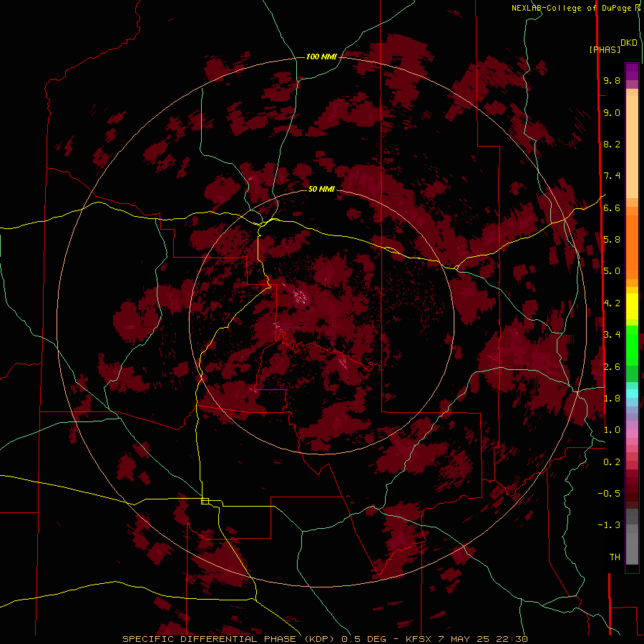This screenshot has height=644, width=644.
Task: Click the TH threshold label on the scale
Action: [615, 557]
